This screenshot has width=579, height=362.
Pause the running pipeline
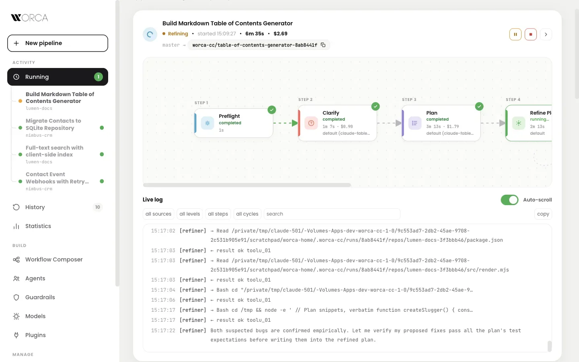coord(515,35)
